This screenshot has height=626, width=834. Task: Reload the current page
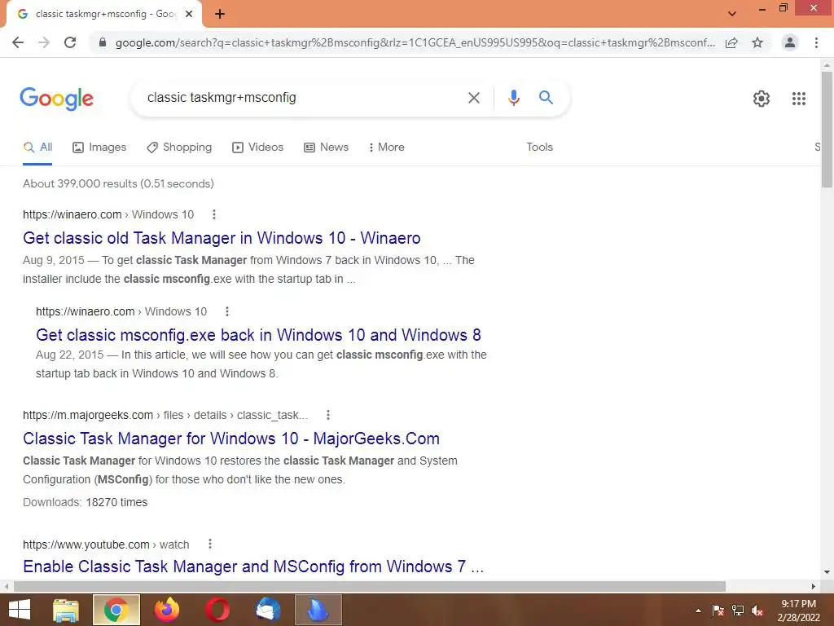70,42
